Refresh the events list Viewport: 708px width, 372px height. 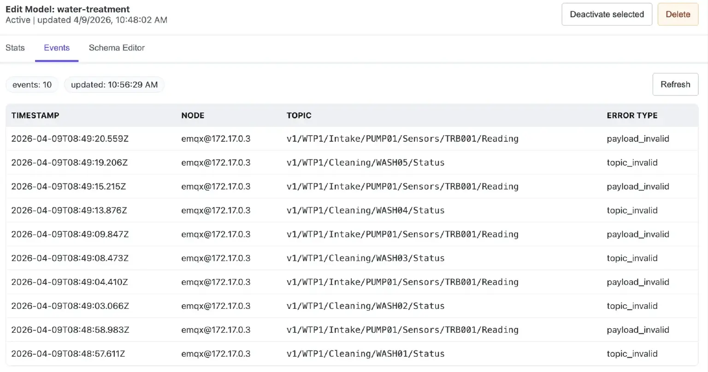[675, 84]
